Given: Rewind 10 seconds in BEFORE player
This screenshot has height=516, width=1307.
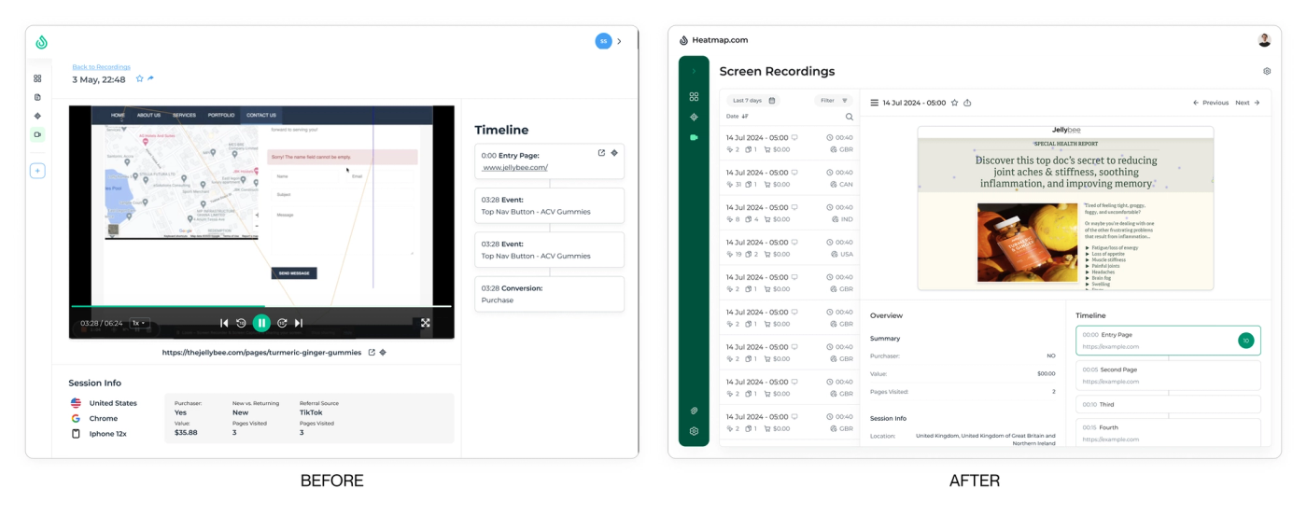Looking at the screenshot, I should [x=241, y=323].
